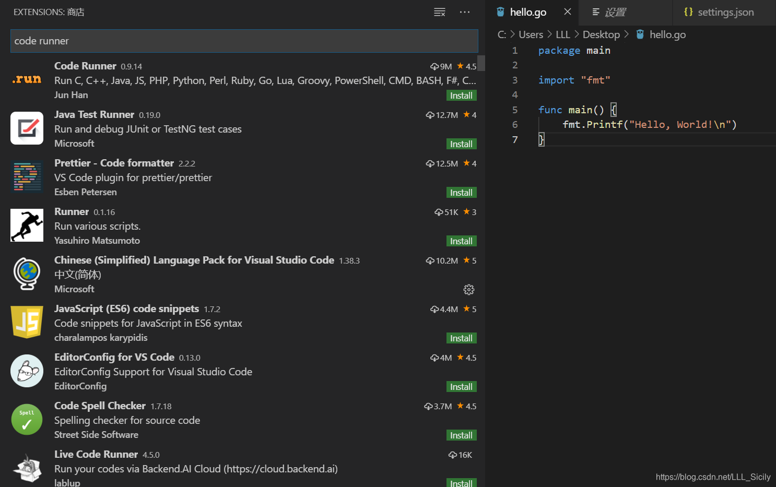
Task: Clear the extension search results icon
Action: (440, 12)
